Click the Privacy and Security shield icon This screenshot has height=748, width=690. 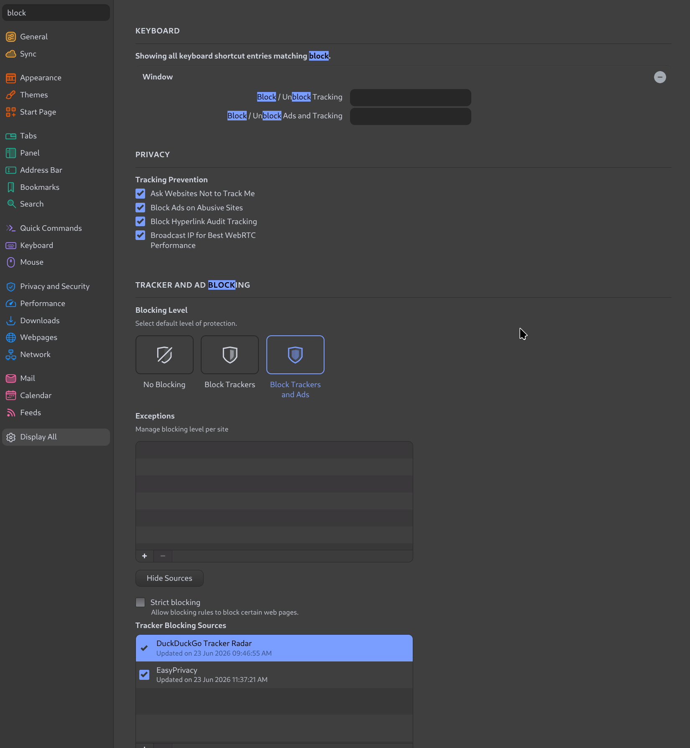click(x=11, y=286)
